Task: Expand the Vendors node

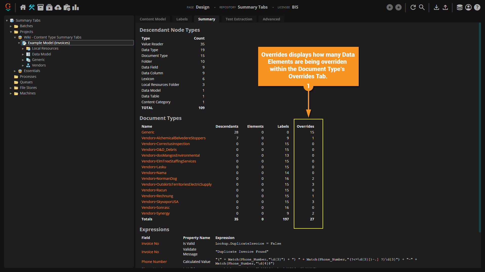Action: 23,65
